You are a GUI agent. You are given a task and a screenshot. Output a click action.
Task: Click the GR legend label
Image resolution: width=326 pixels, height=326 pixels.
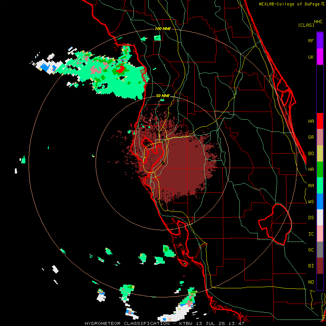311,137
